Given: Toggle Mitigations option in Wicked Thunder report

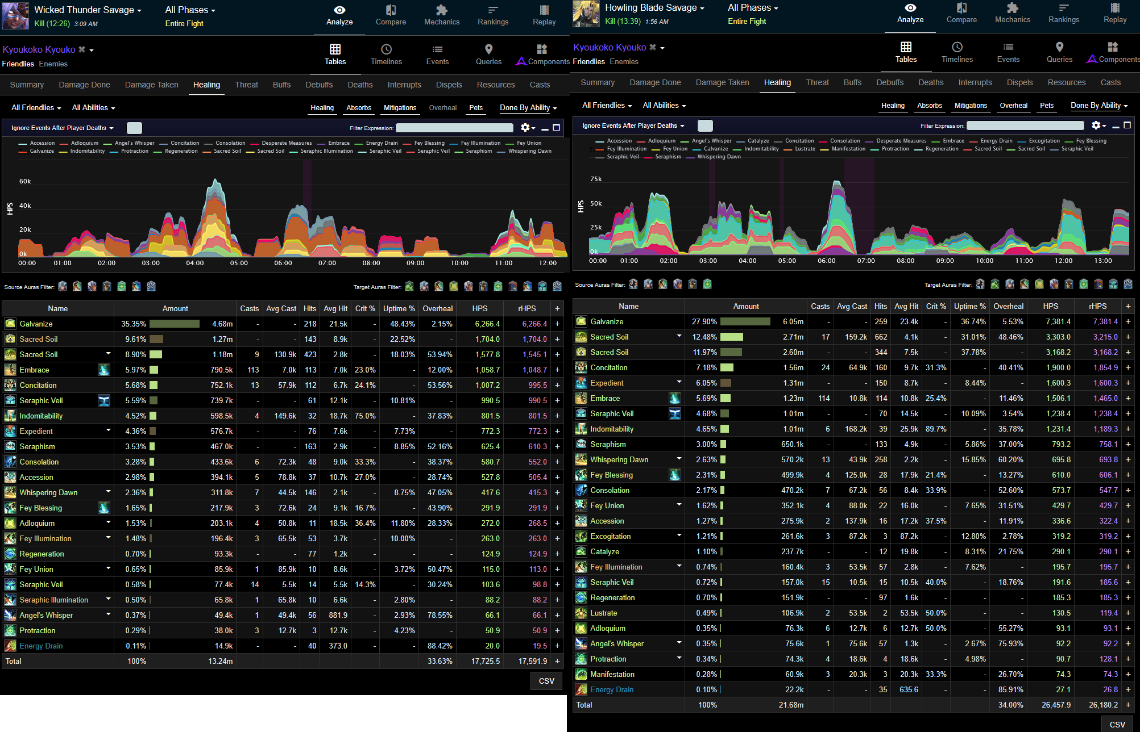Looking at the screenshot, I should pos(400,107).
